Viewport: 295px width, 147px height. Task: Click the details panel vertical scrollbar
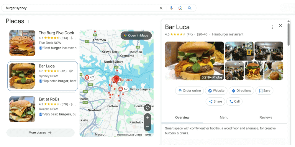(x=289, y=34)
